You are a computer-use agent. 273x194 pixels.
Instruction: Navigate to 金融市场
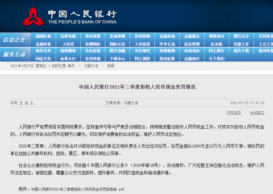click(x=167, y=36)
